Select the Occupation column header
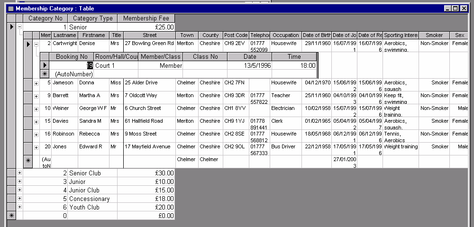474x227 pixels. (285, 35)
